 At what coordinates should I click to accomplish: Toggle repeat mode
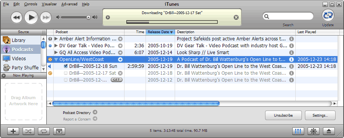(x=44, y=131)
